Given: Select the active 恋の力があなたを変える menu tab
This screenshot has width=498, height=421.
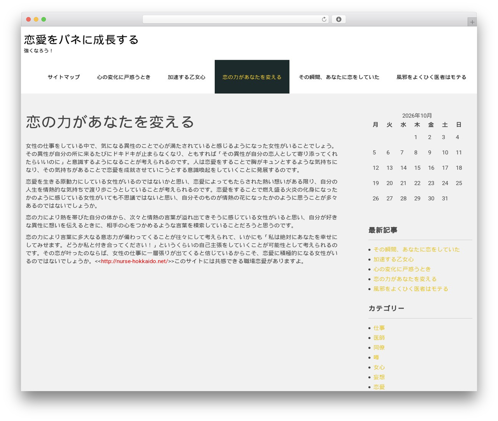Looking at the screenshot, I should 252,77.
